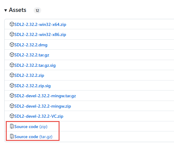The width and height of the screenshot is (174, 143).
Task: Click zip file icon beside Source code (zip)
Action: [x=12, y=126]
